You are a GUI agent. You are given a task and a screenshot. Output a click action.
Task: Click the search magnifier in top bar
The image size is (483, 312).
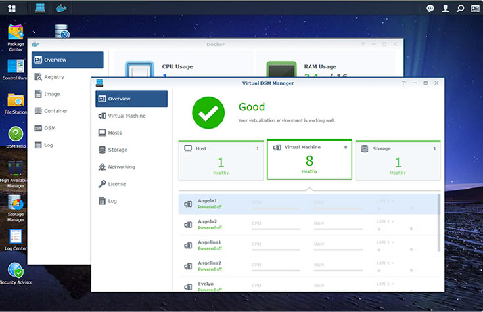[x=461, y=9]
